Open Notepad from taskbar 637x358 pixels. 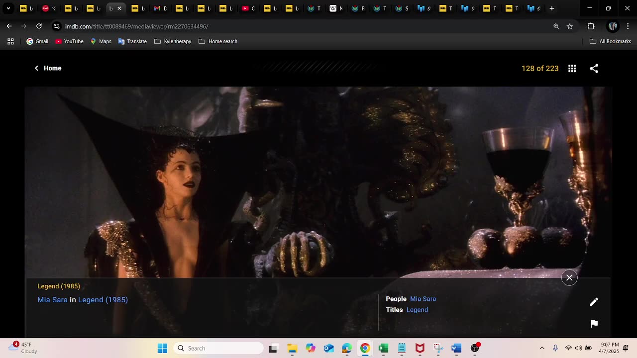tap(402, 348)
